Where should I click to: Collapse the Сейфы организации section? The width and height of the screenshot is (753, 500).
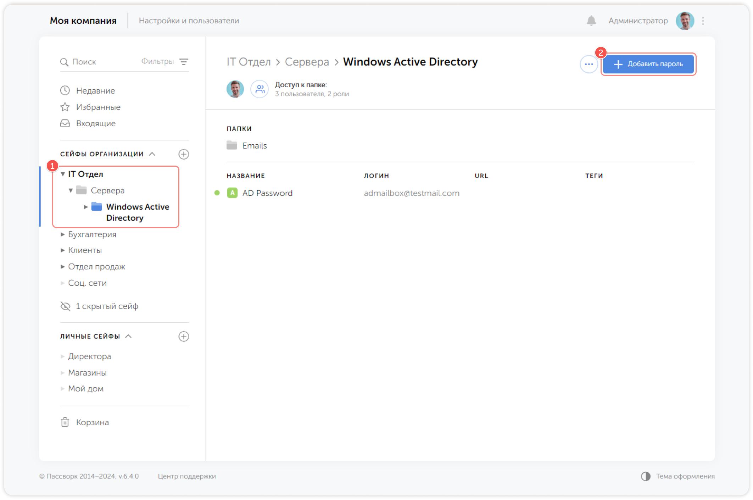point(152,154)
